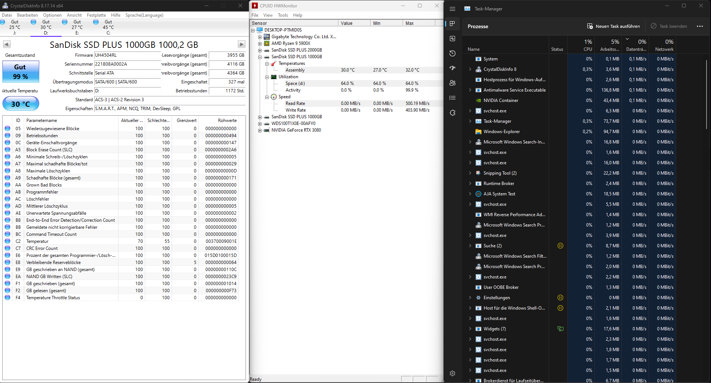The width and height of the screenshot is (711, 383).
Task: Open the Autostart apps sidebar icon
Action: coord(452,68)
